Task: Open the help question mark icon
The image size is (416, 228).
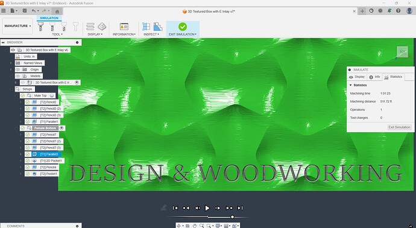Action: point(399,11)
